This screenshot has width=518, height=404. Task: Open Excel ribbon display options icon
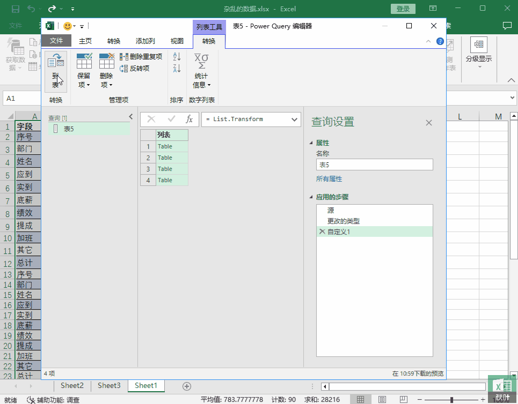[x=433, y=8]
